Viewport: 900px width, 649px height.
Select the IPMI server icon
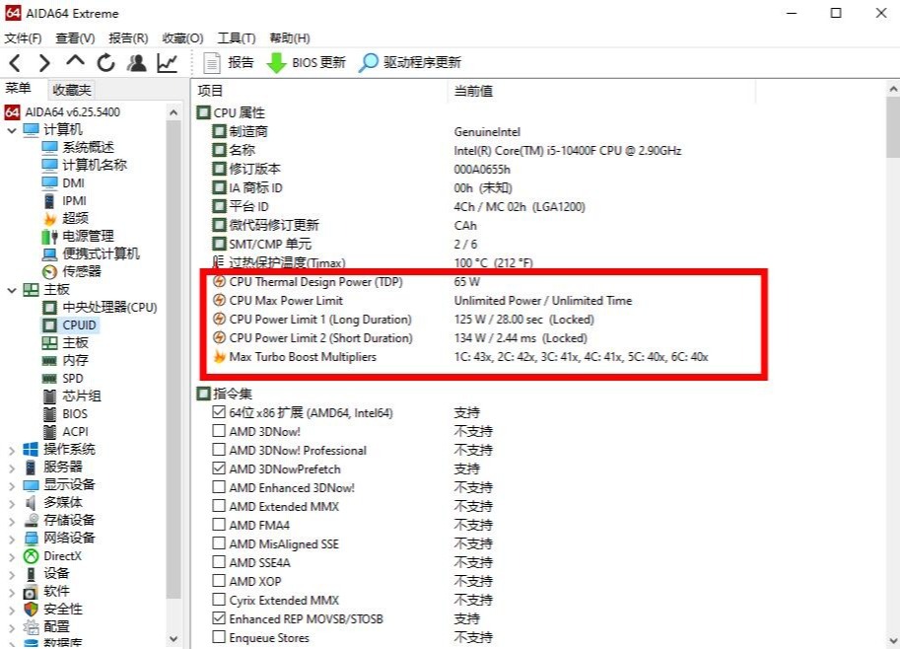(50, 201)
